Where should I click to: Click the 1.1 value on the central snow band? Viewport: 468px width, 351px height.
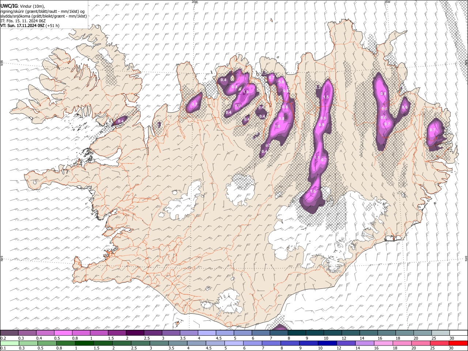coord(317,157)
